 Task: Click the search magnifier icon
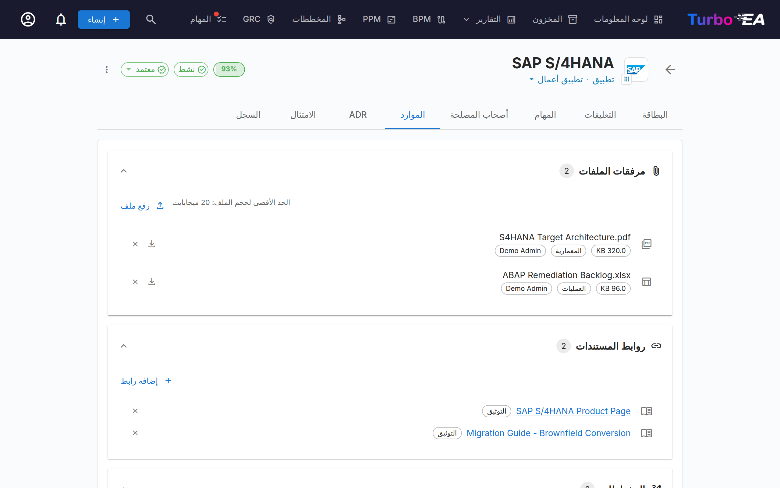151,19
